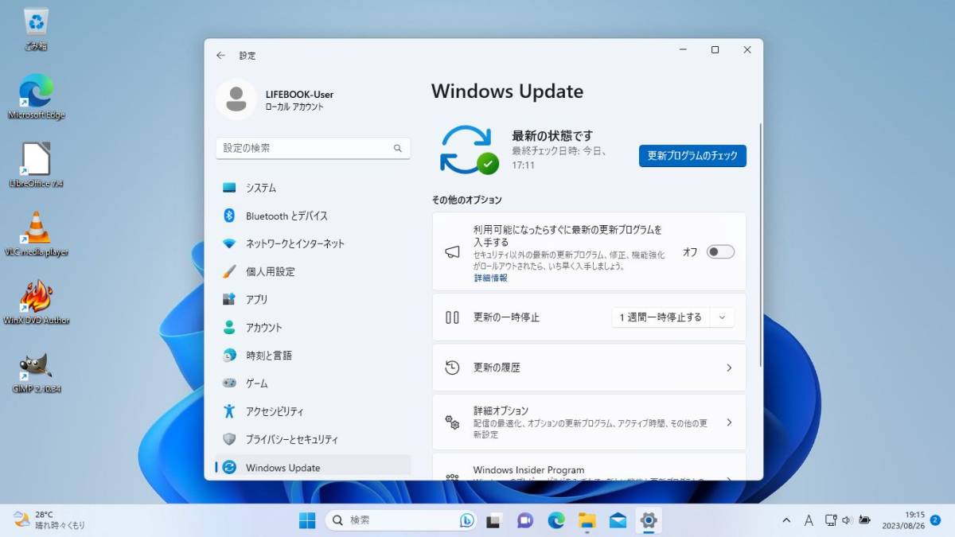
Task: Select 時刻と言語 in the sidebar
Action: 313,355
